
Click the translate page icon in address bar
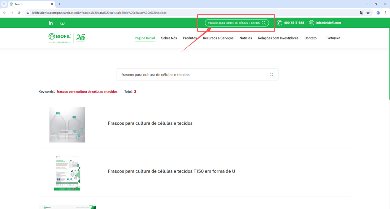[361, 13]
